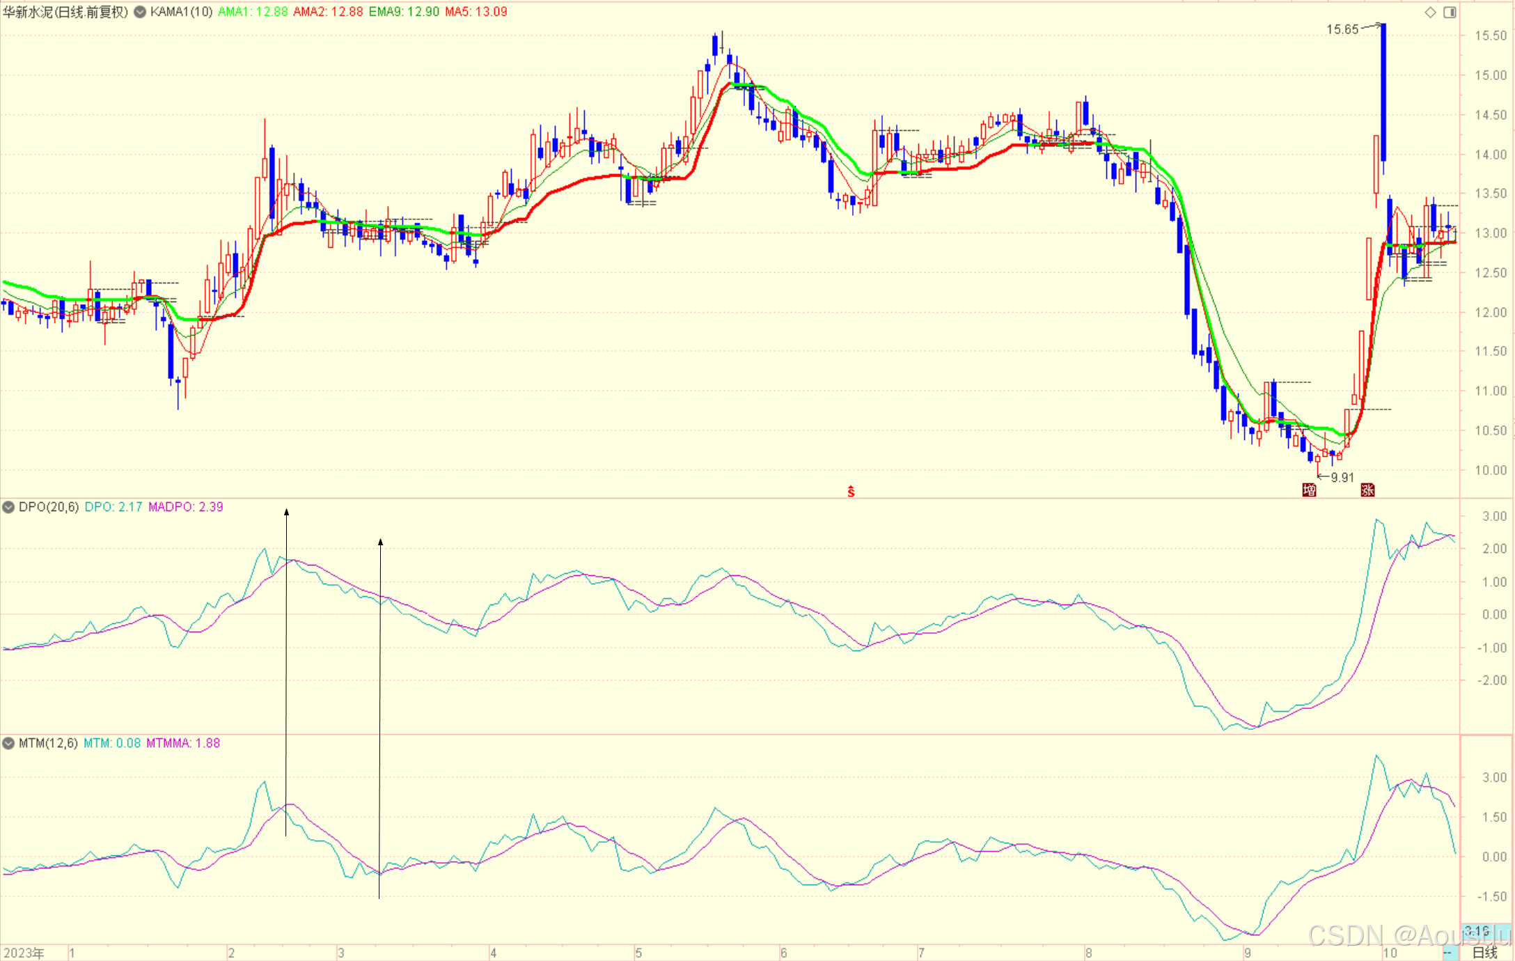
Task: Click the 9.91 low price label
Action: 1342,477
